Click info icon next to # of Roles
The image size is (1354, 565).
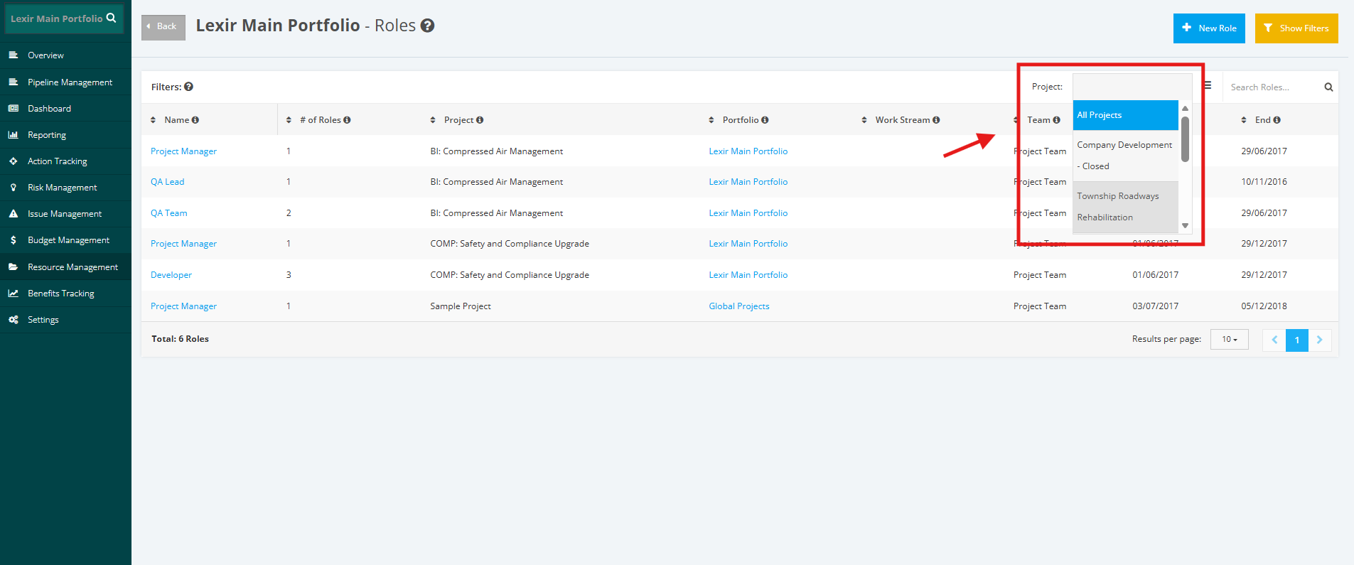click(347, 120)
